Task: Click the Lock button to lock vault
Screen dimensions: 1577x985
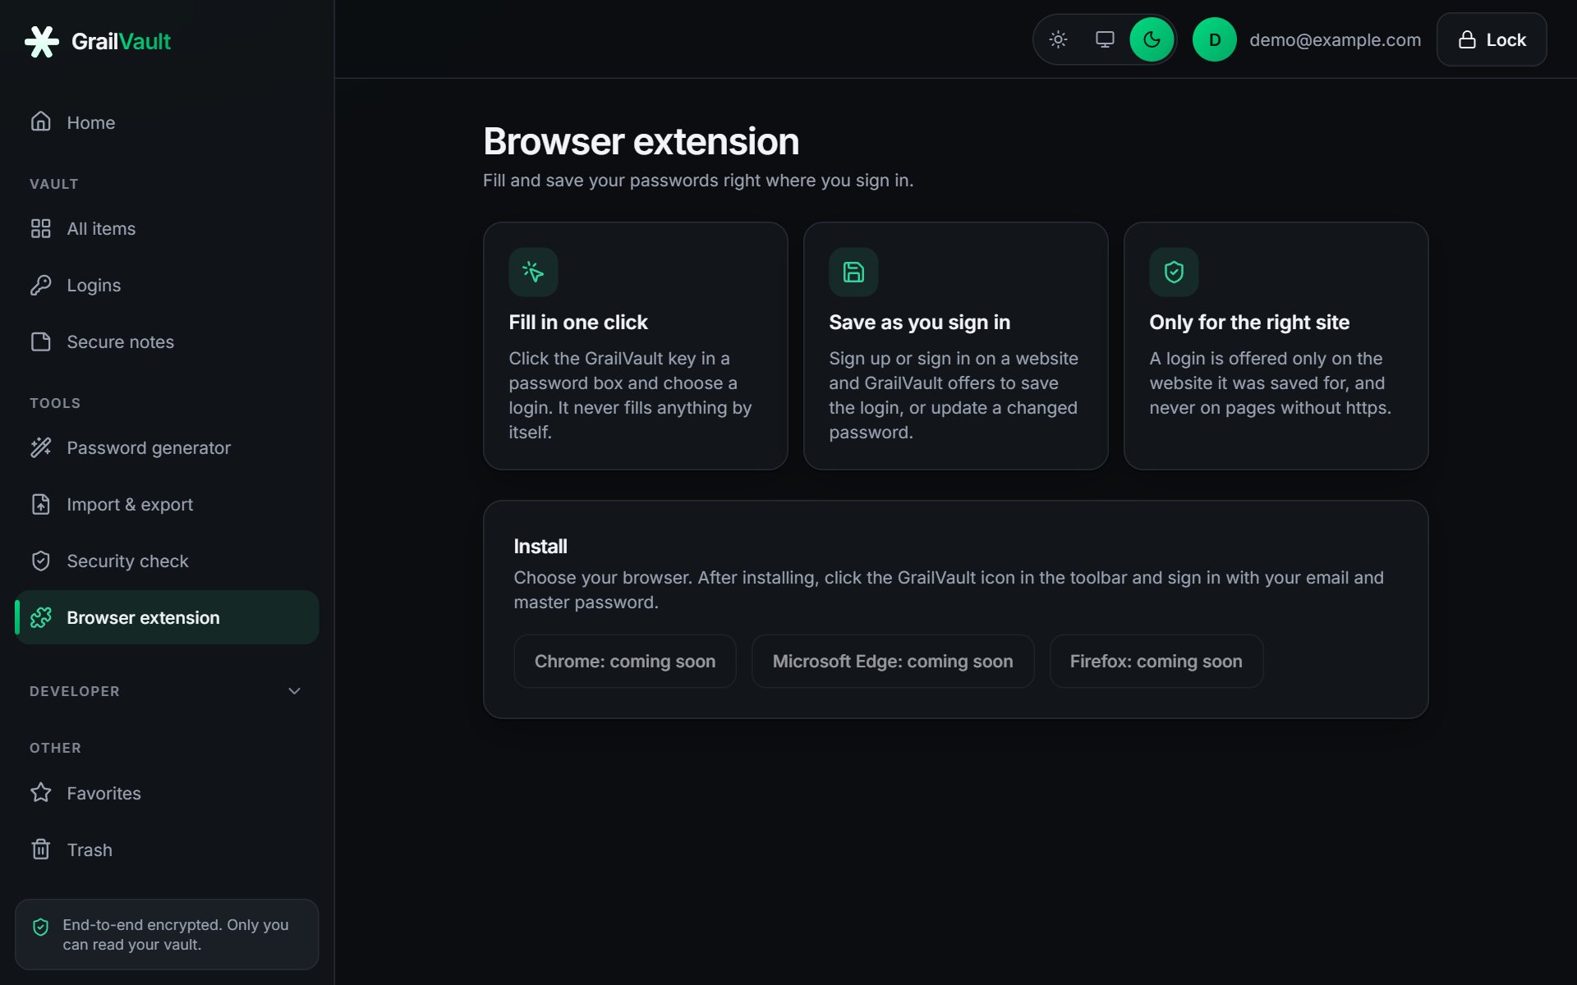Action: (1492, 39)
